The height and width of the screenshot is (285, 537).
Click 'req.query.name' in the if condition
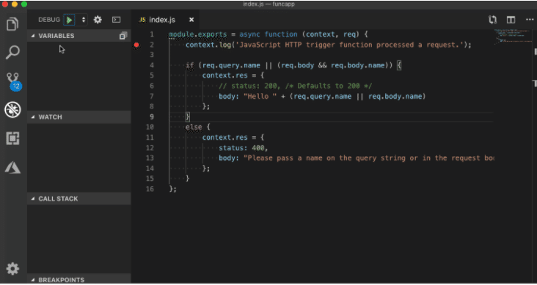(x=231, y=65)
